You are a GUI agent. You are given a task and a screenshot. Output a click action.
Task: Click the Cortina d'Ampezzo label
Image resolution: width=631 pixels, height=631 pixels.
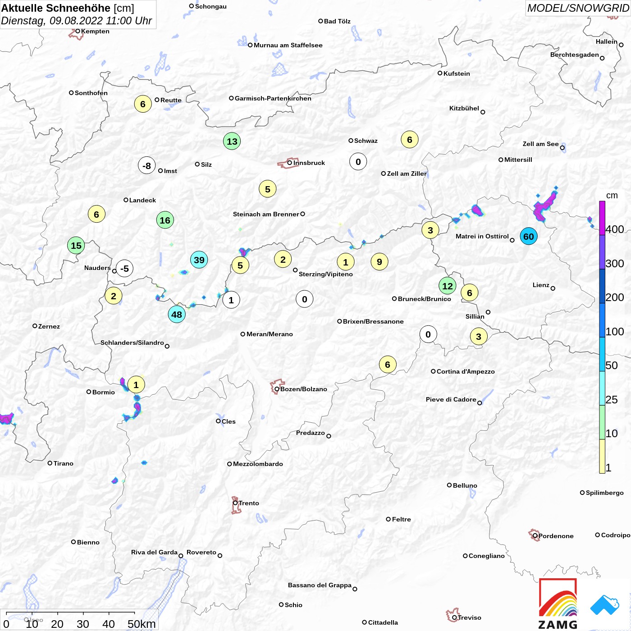point(466,371)
